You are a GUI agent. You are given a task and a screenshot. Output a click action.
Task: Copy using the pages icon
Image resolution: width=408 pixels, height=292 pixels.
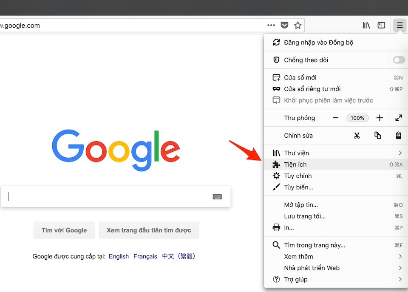coord(378,136)
